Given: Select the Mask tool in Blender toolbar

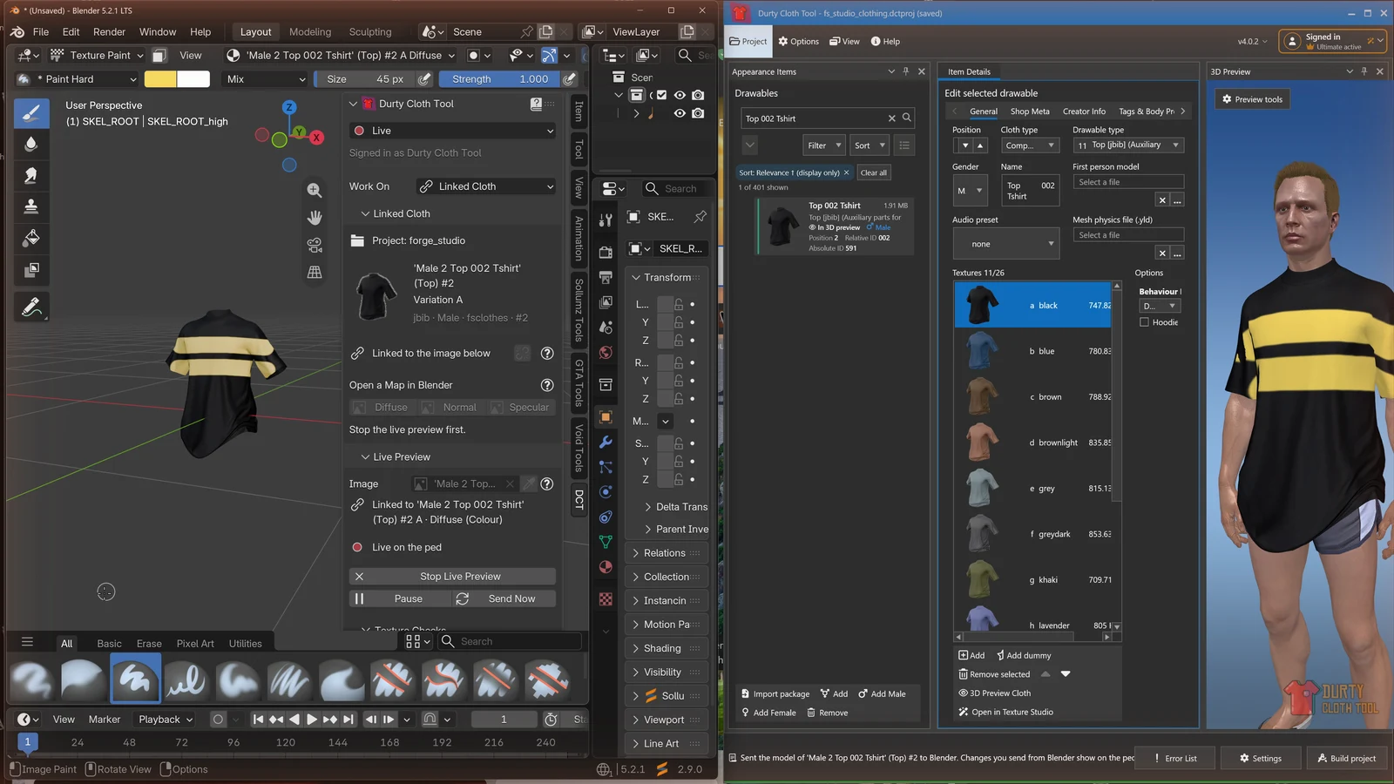Looking at the screenshot, I should [x=31, y=269].
